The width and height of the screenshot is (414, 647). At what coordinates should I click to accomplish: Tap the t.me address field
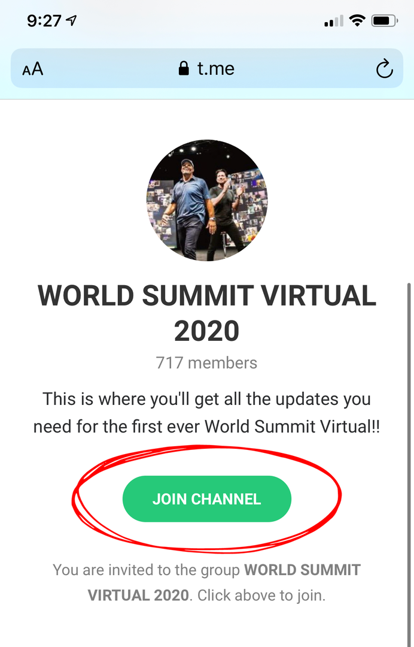(207, 68)
